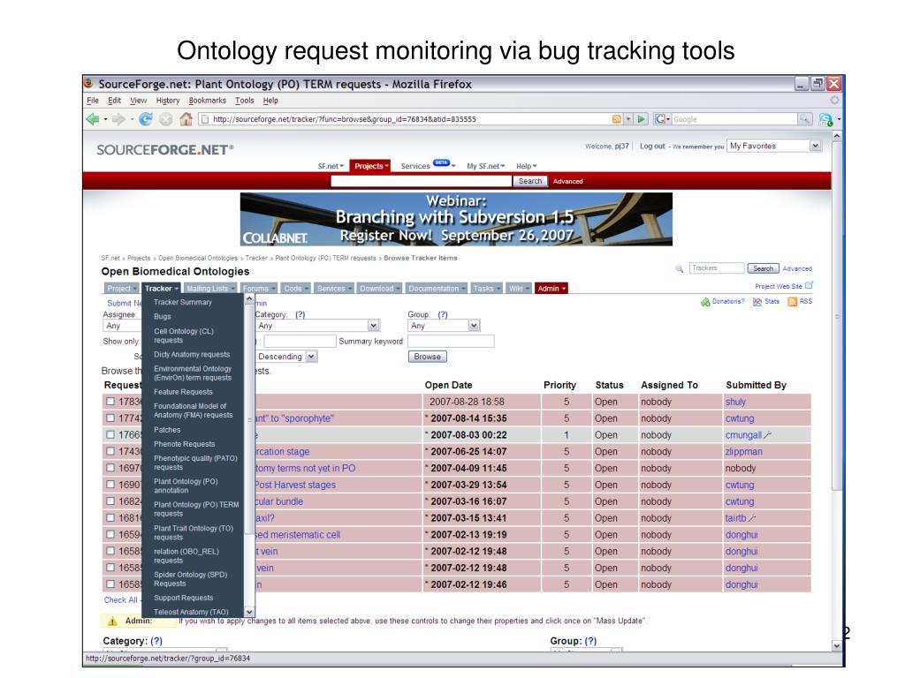Open the Help menu in Firefox
Viewport: 905px width, 678px height.
[x=270, y=101]
